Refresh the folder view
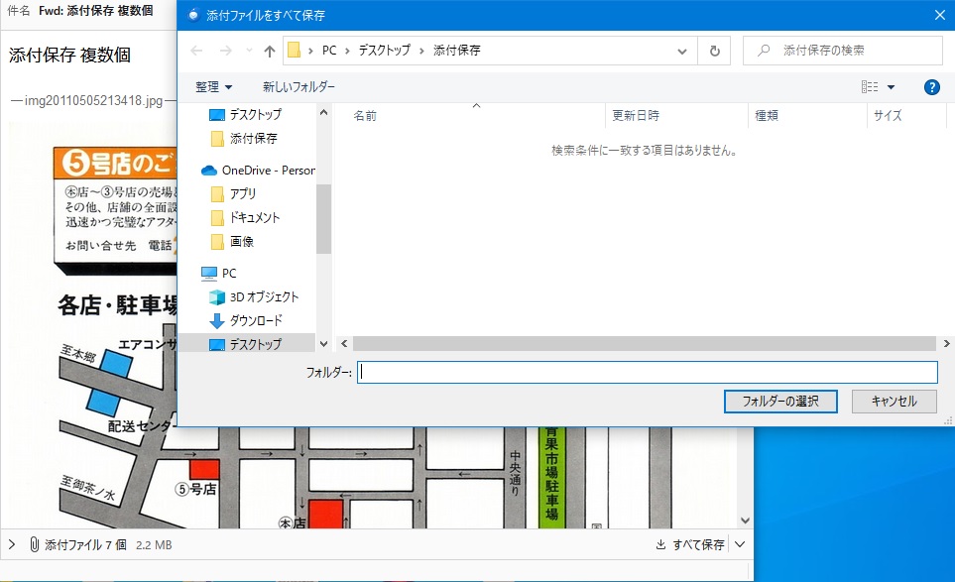955x582 pixels. pyautogui.click(x=713, y=51)
